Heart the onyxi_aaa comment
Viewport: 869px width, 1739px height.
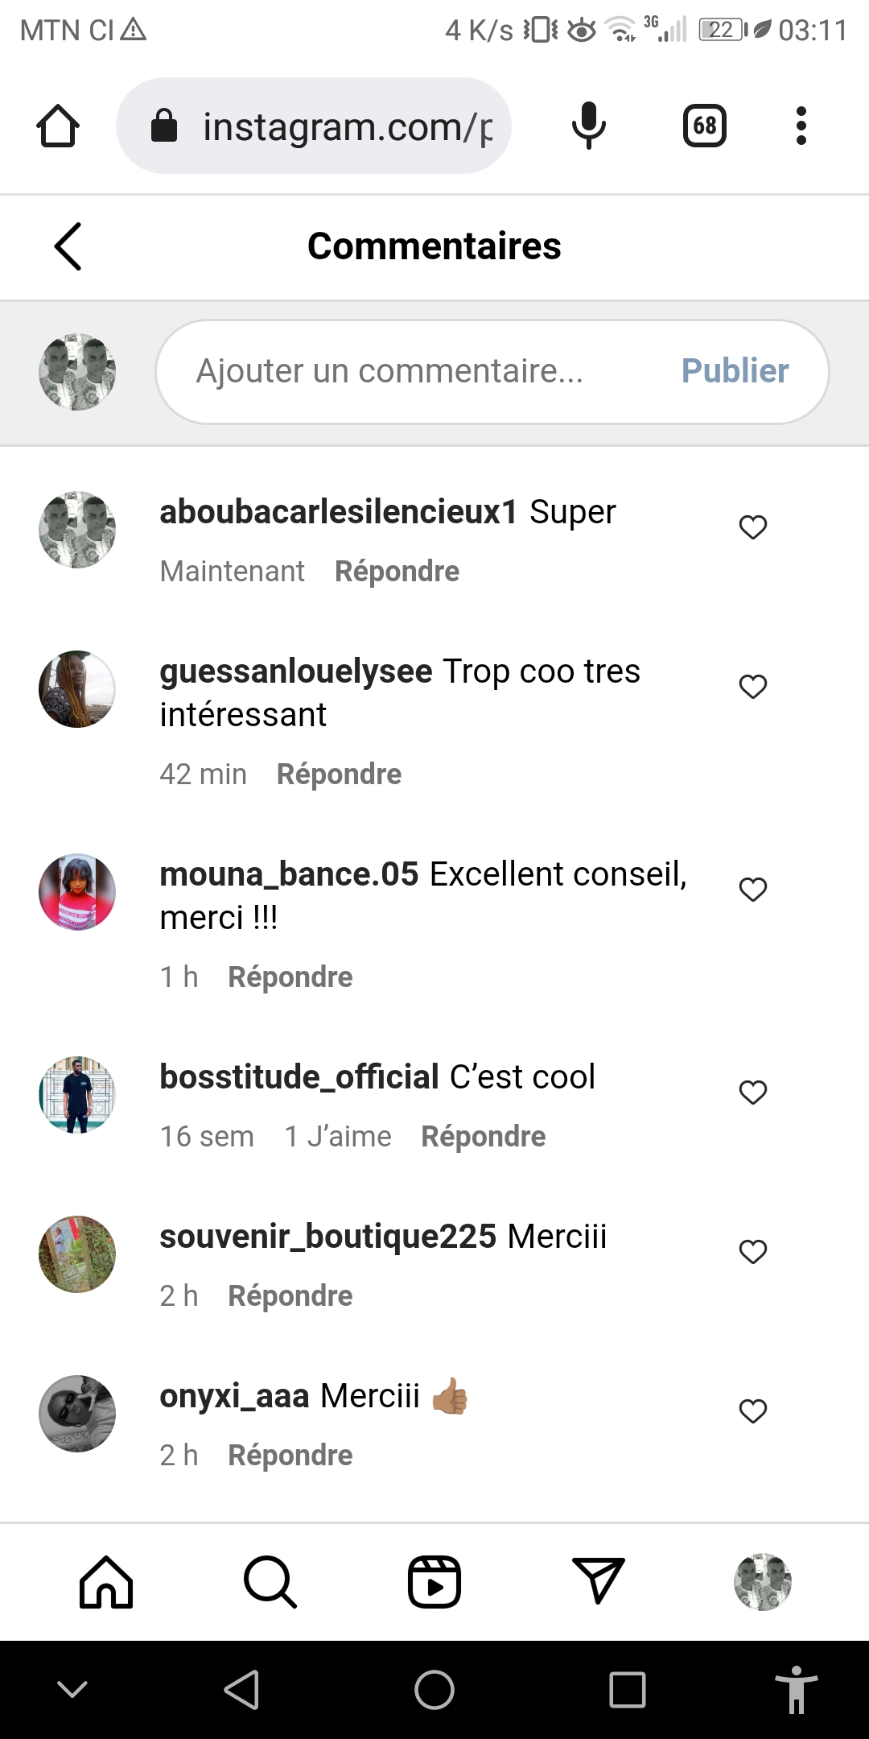[x=753, y=1411]
